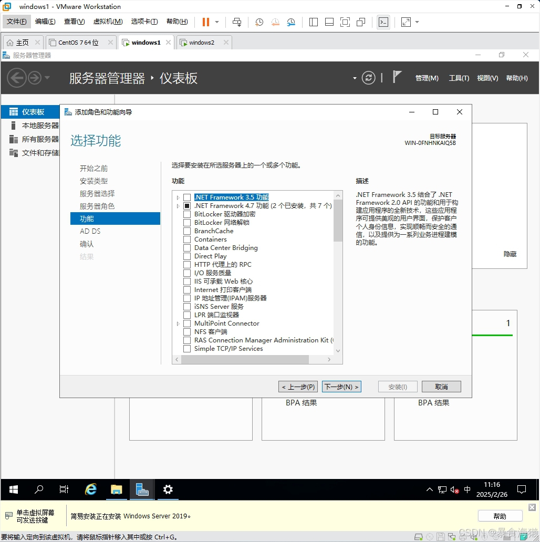Screen dimensions: 540x542
Task: Enable IIS 可承载 Web 核心 checkbox
Action: 187,282
